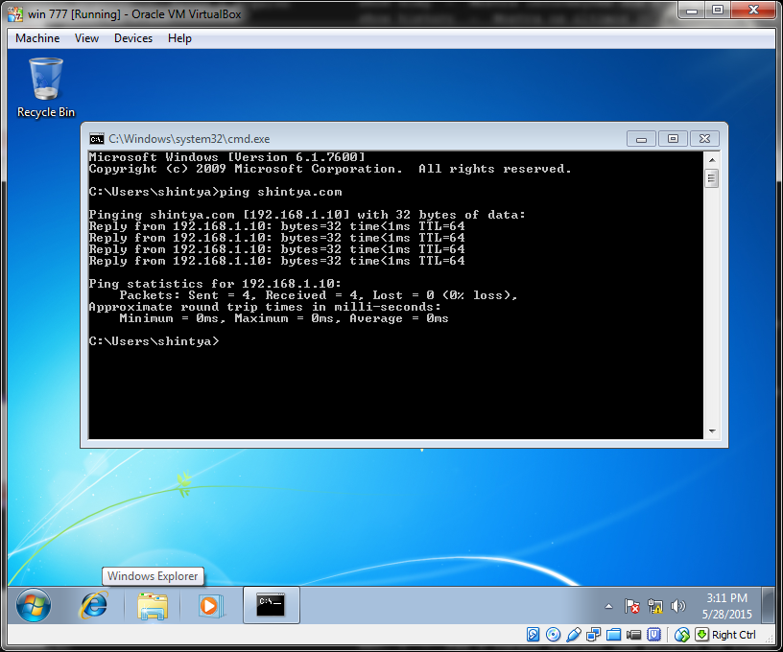Click the 'ping shintya.com' command line
The image size is (783, 652).
tap(216, 192)
